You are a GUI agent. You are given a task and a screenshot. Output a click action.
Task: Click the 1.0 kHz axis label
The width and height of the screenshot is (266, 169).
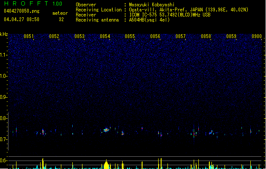[4, 76]
